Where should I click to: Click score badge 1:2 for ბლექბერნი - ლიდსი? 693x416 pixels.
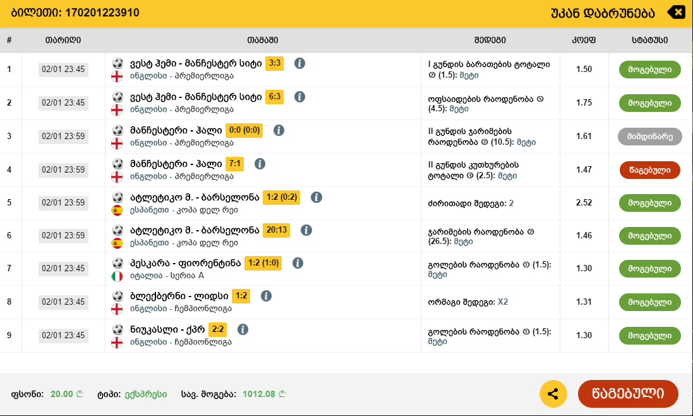click(241, 297)
